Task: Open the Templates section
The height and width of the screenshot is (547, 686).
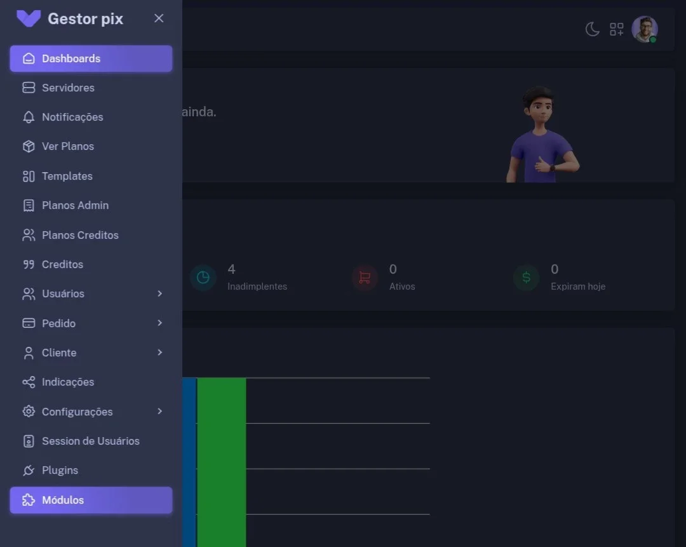Action: (x=91, y=177)
